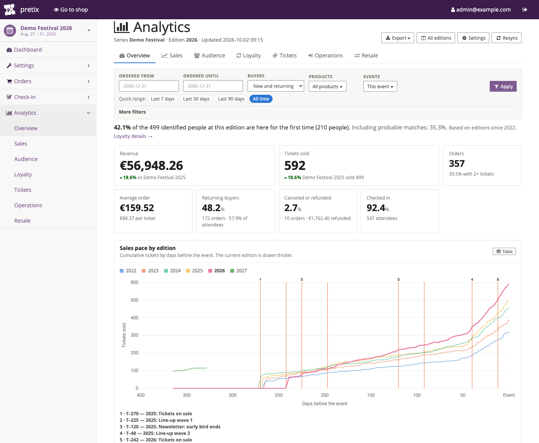Click the Demo Festival calendar icon

coord(10,30)
